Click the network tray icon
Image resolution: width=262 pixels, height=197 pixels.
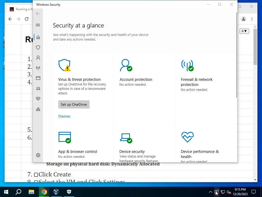coord(223,192)
